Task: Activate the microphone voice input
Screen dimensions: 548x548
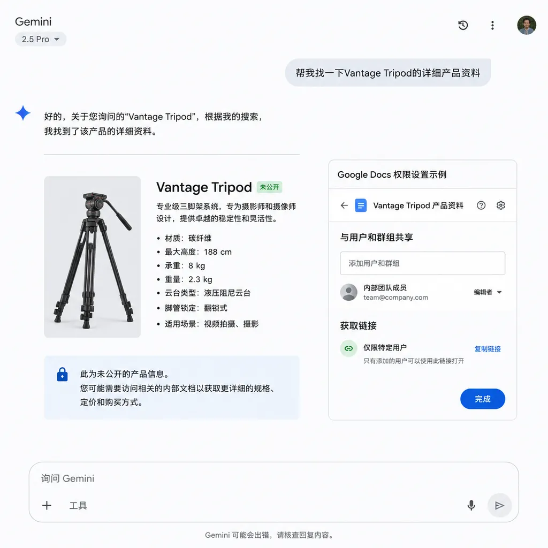Action: tap(471, 505)
